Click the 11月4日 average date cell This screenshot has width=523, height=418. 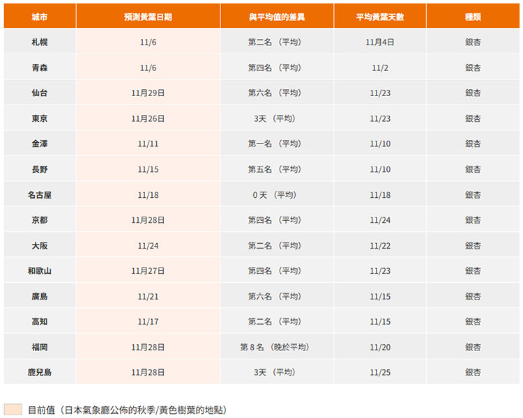point(380,42)
